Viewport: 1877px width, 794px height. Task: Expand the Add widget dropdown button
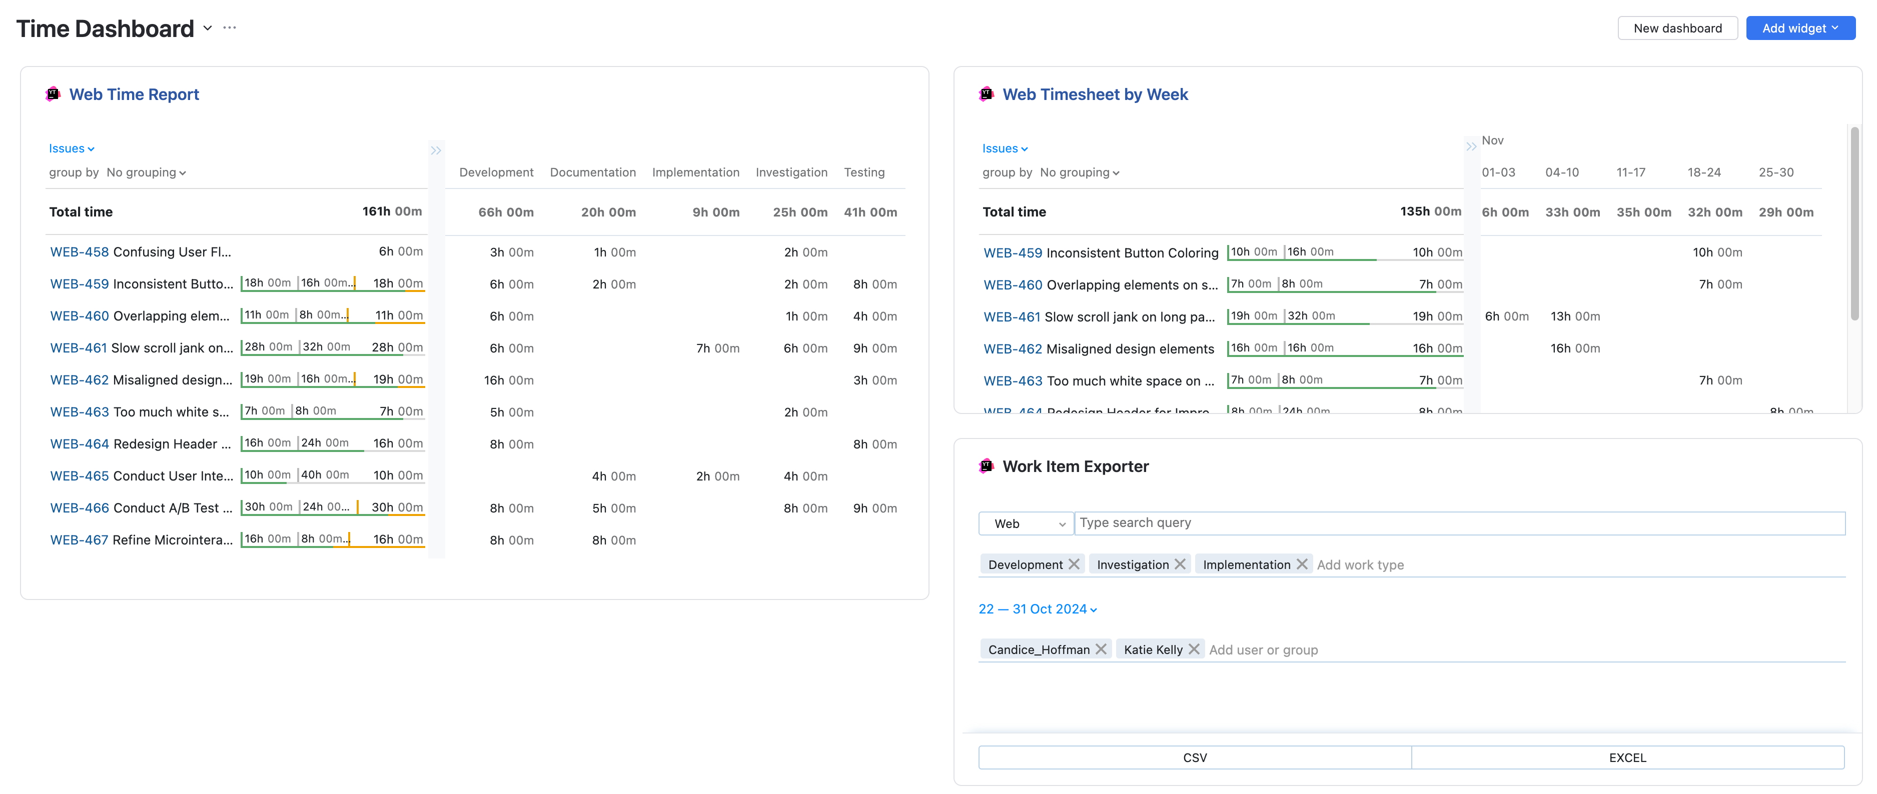point(1800,28)
